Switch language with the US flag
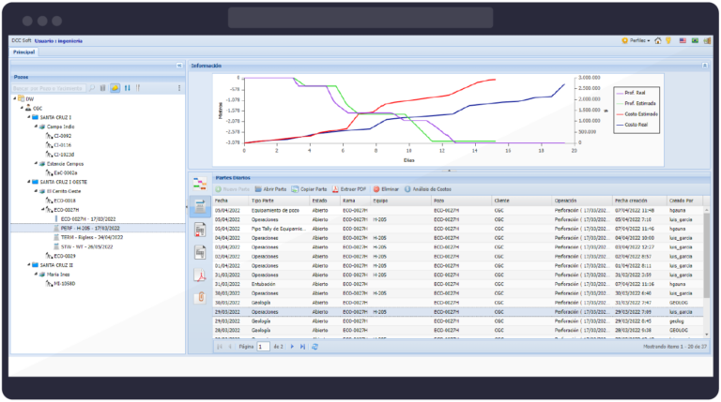The height and width of the screenshot is (402, 721). point(683,41)
